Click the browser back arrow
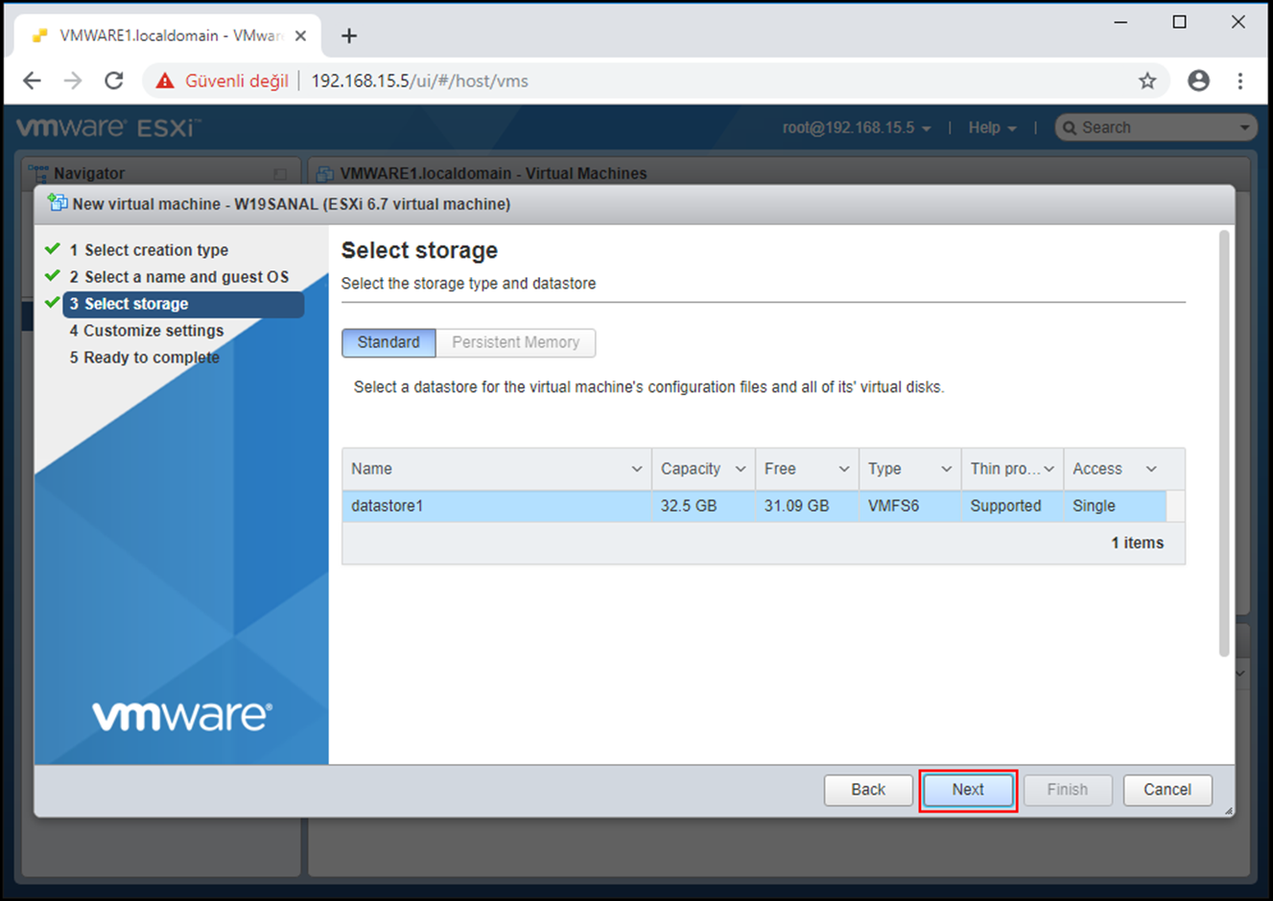1273x901 pixels. (x=32, y=81)
